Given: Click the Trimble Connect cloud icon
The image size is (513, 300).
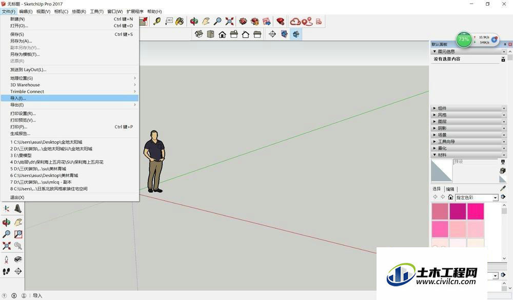Looking at the screenshot, I should click(295, 22).
